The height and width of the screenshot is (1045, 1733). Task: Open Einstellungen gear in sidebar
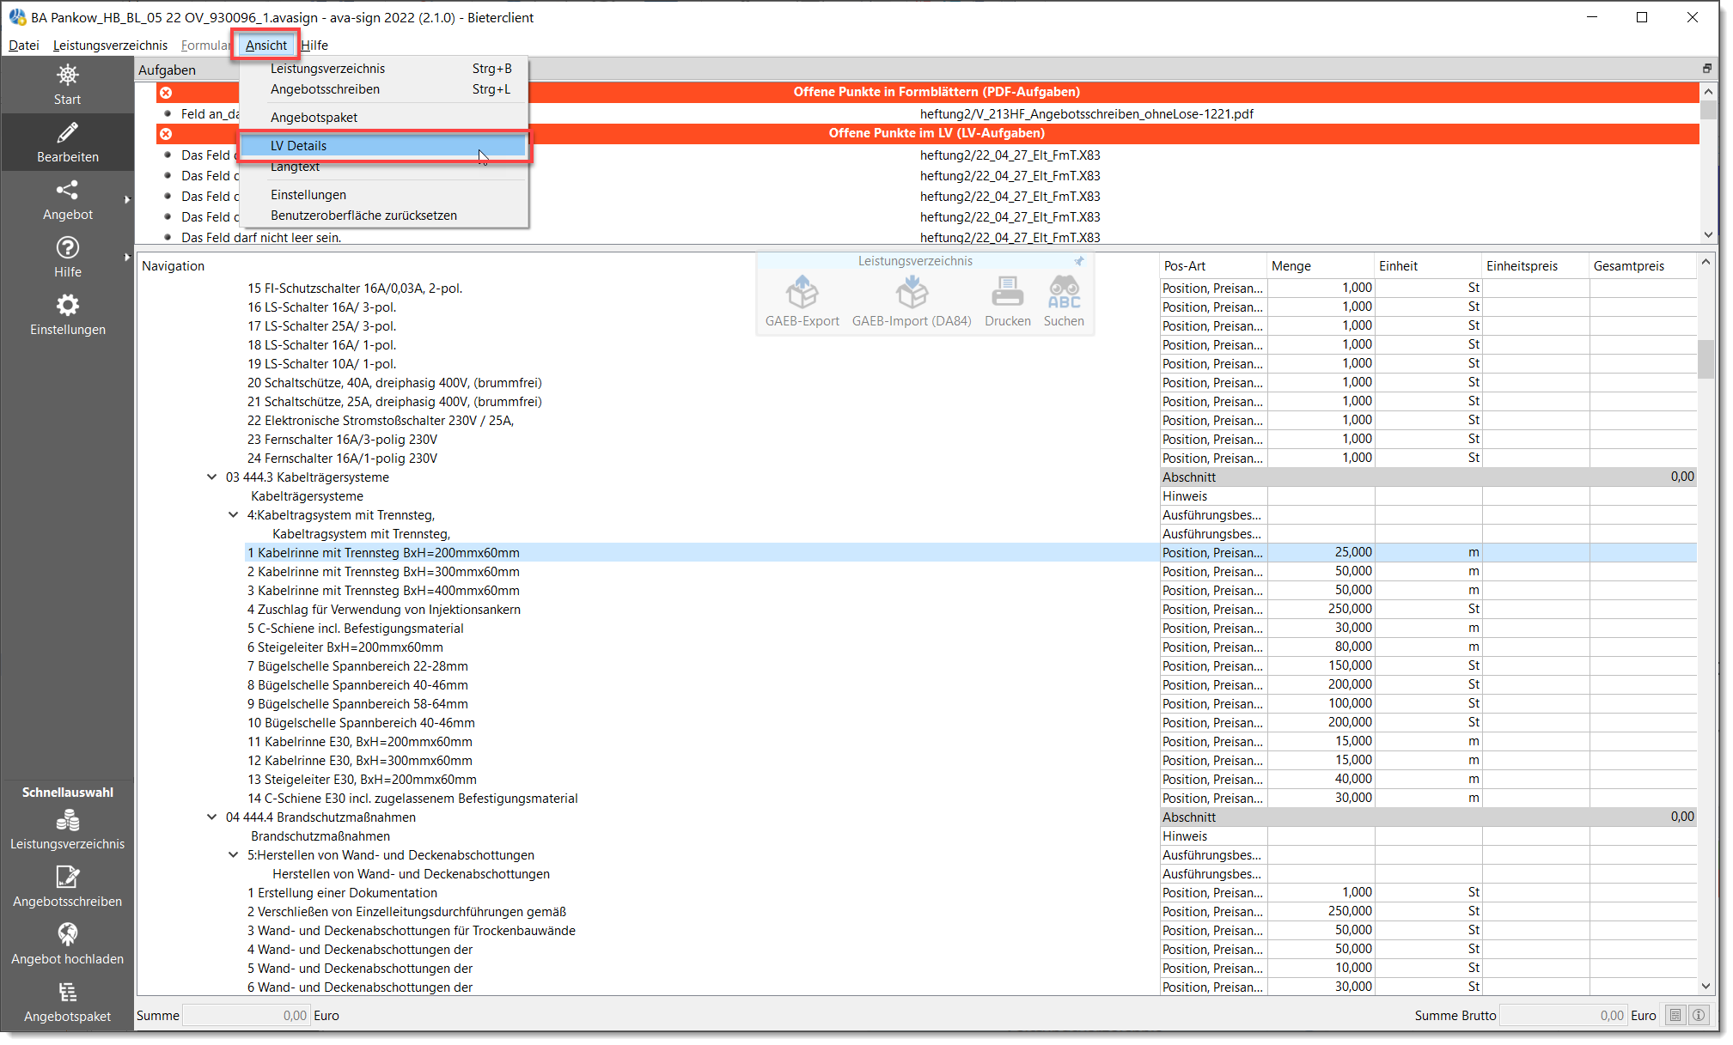67,305
